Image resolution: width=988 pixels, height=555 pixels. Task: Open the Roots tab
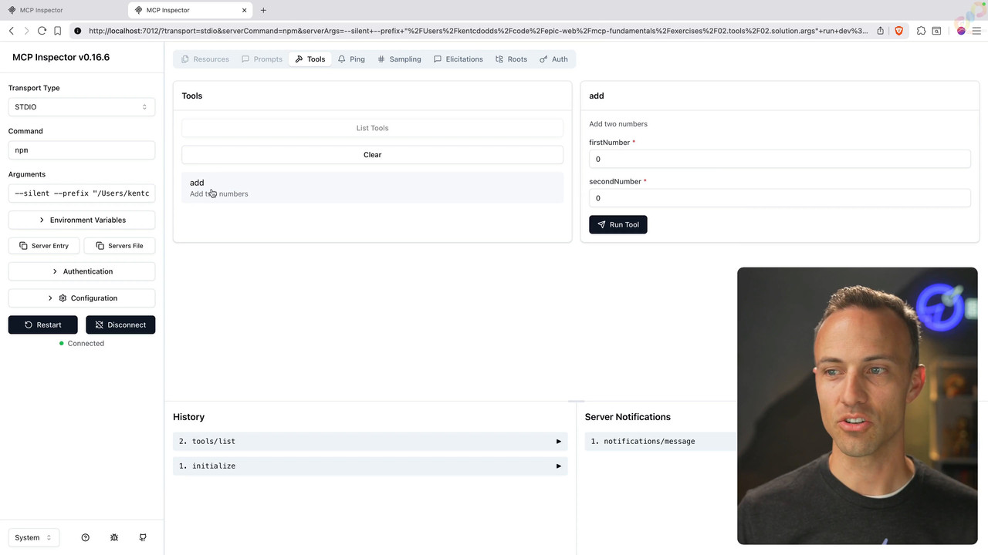512,59
